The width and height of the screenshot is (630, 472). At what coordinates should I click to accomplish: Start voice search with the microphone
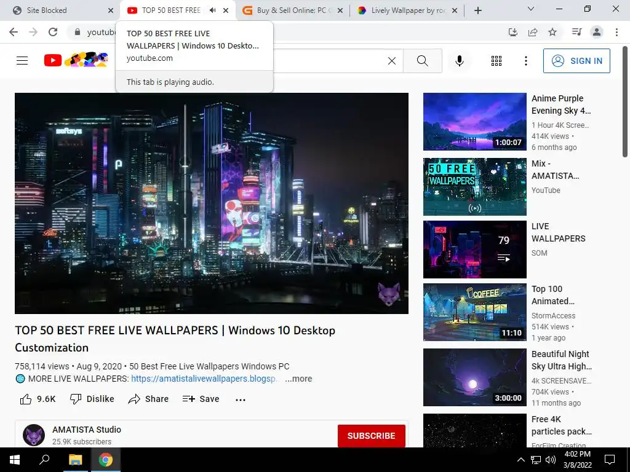tap(459, 61)
